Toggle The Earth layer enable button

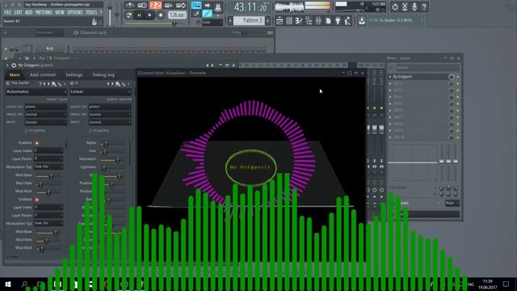pos(8,83)
